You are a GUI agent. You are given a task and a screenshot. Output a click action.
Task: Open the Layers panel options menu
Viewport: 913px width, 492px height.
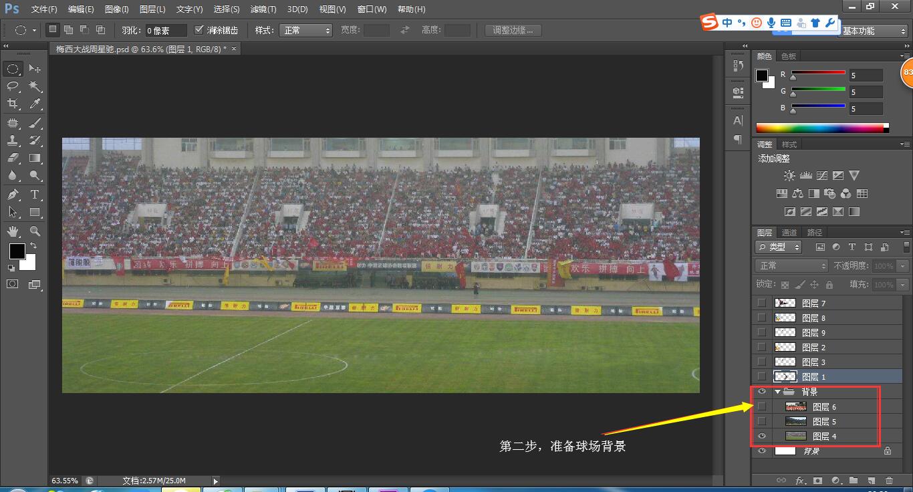point(904,232)
